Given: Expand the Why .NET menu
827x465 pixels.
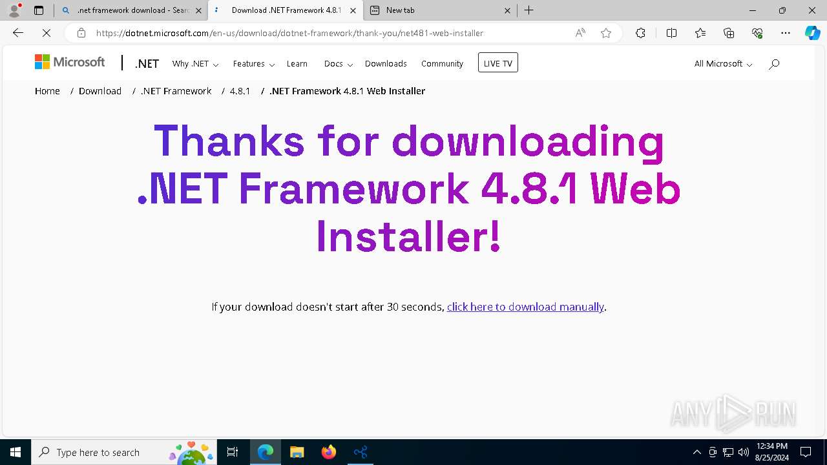Looking at the screenshot, I should coord(195,63).
